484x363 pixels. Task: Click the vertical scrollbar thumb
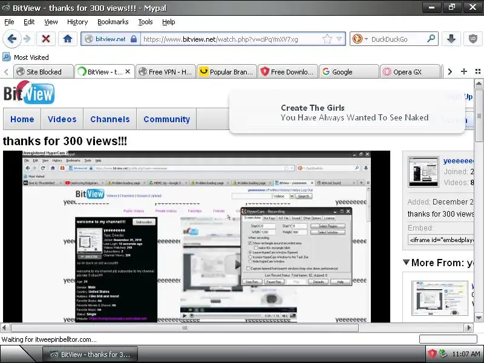click(479, 116)
